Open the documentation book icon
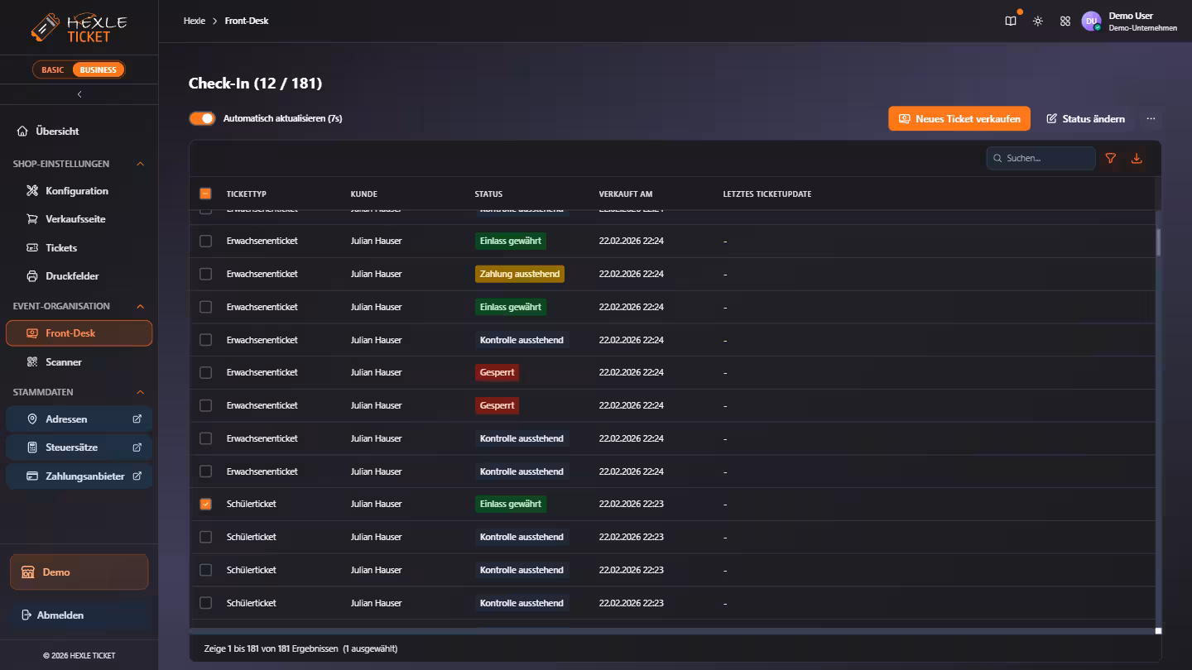 pos(1011,22)
